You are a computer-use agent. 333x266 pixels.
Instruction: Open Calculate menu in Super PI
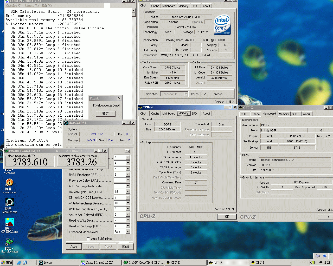14,6
